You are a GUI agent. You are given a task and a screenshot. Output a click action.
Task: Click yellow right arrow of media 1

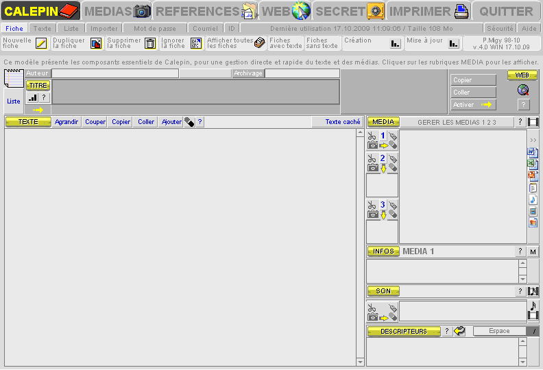(x=384, y=145)
